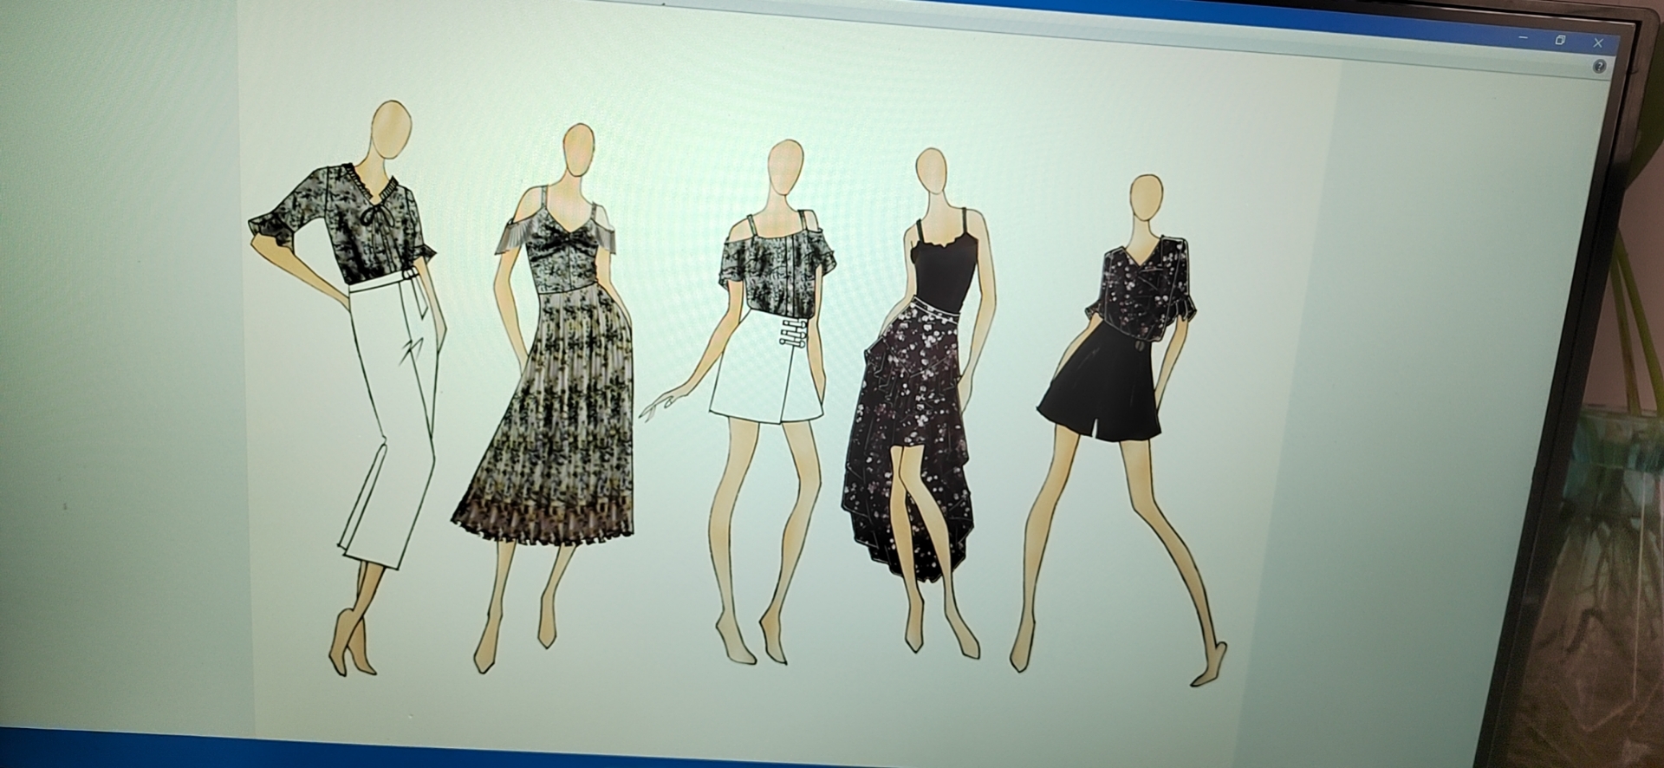Click the head of the first figure

[x=392, y=128]
